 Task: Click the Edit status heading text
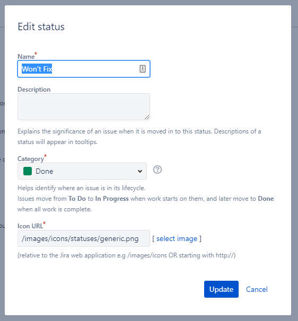pyautogui.click(x=41, y=27)
